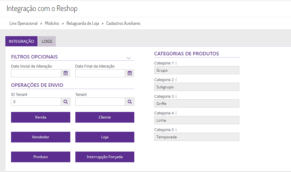Click the info icon beside Categoria 2

point(176,80)
